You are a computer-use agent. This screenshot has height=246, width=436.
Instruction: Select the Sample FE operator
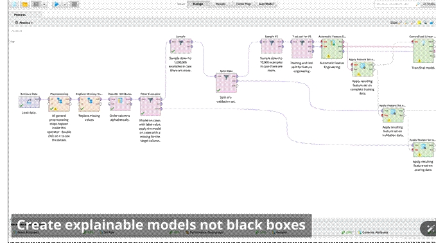272,46
